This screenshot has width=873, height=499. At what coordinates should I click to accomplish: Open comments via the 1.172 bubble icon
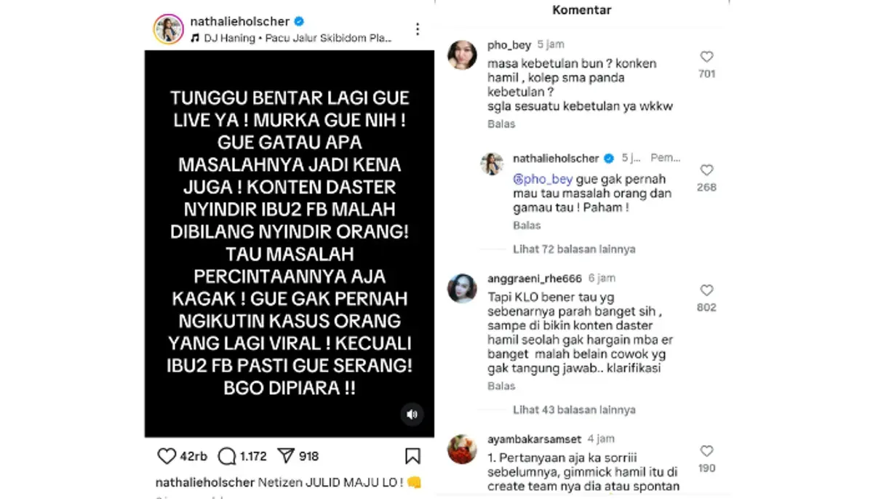[x=227, y=456]
